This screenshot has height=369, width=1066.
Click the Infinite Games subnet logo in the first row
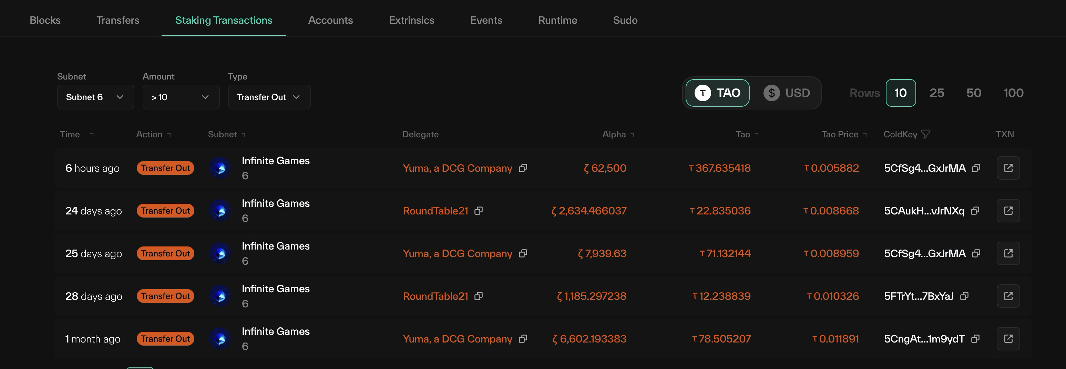(220, 168)
